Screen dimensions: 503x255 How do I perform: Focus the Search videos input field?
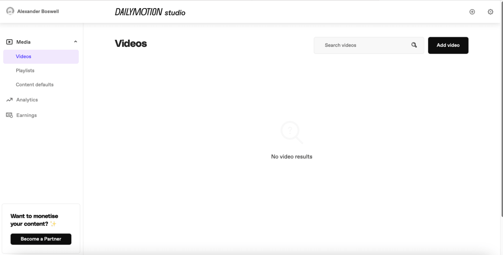click(x=369, y=45)
